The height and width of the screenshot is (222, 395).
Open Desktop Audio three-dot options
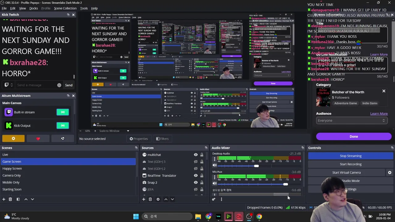tap(214, 159)
